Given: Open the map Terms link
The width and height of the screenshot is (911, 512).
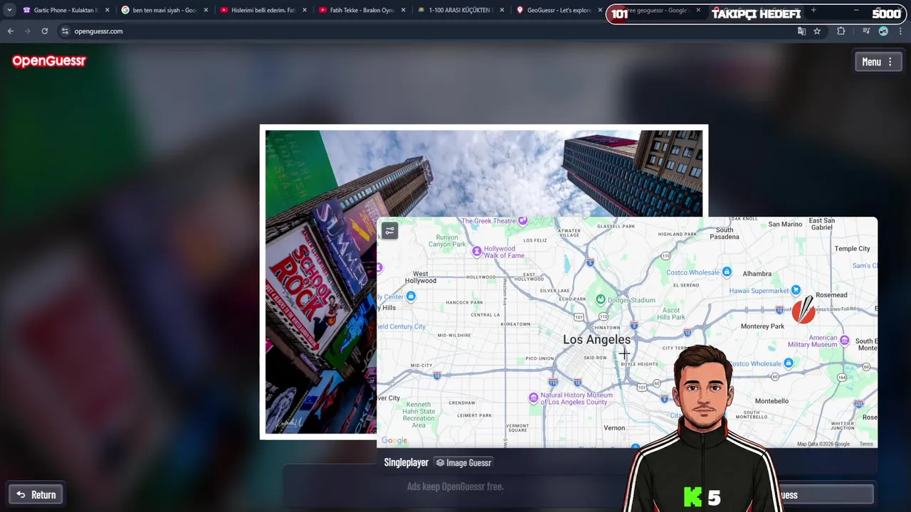Looking at the screenshot, I should tap(866, 444).
